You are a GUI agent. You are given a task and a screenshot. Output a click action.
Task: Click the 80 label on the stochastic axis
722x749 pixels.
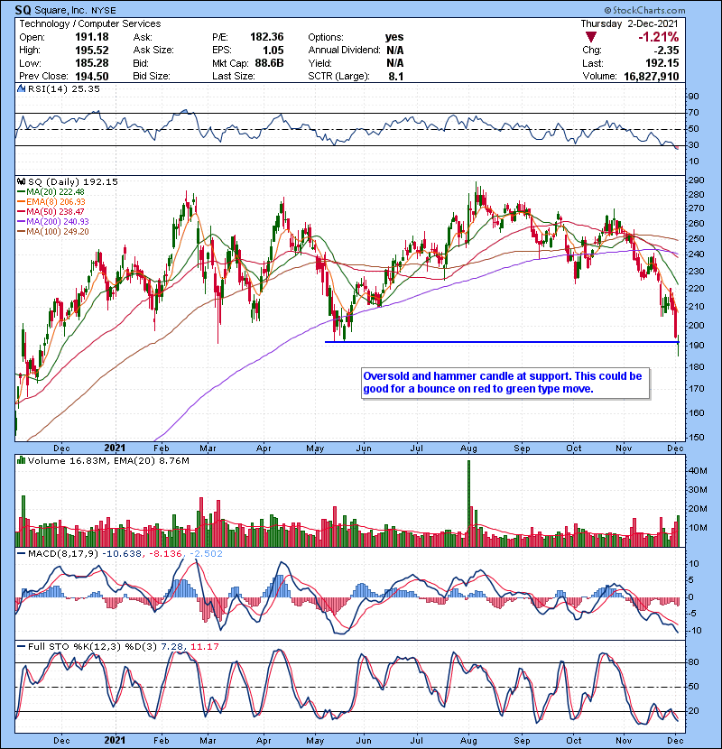pyautogui.click(x=693, y=662)
